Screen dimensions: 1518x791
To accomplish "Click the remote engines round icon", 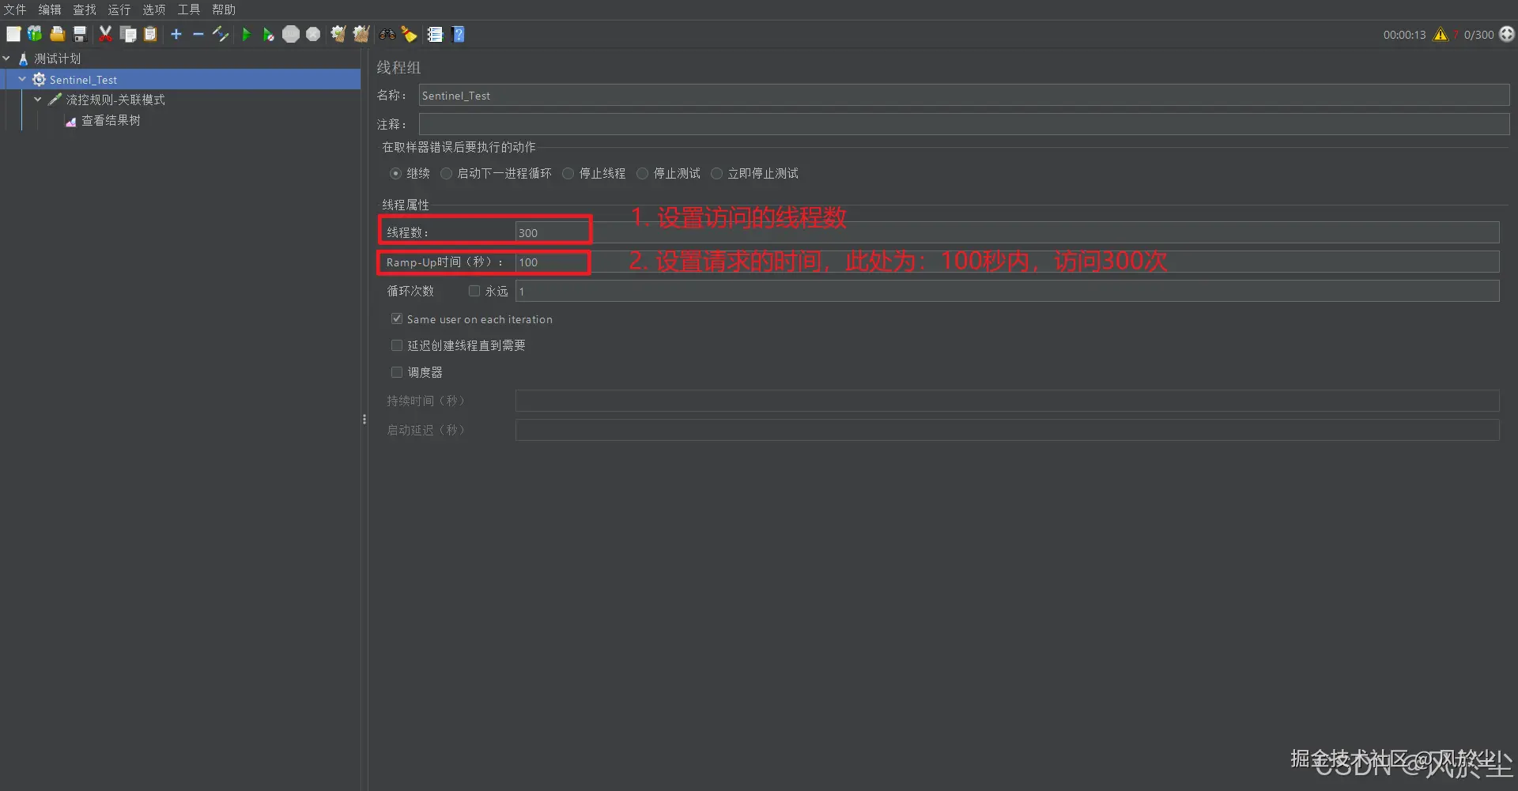I will [1507, 34].
